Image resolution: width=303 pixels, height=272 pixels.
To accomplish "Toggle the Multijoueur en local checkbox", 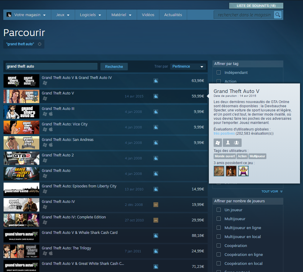I will [x=219, y=237].
